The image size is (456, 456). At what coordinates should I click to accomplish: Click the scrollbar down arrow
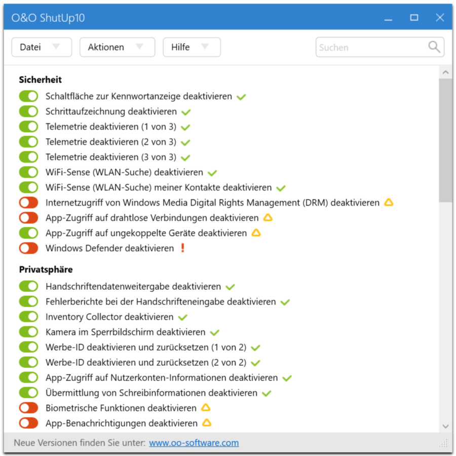pos(445,426)
